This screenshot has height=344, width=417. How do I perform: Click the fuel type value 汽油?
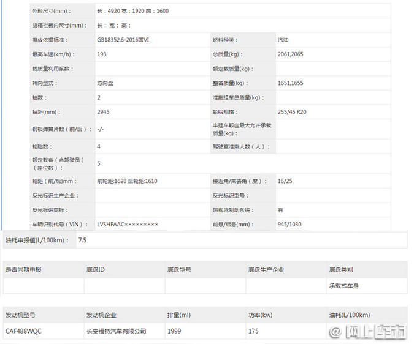click(x=283, y=40)
